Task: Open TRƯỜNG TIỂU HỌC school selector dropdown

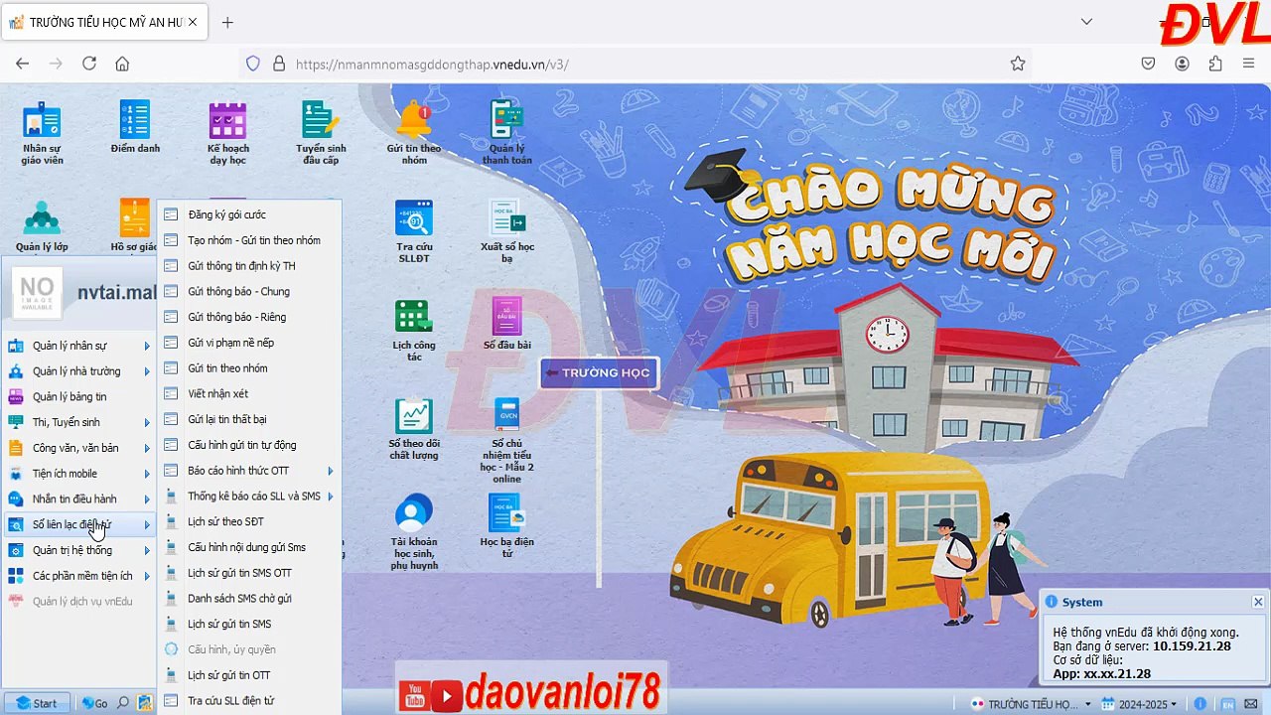Action: coord(1030,703)
